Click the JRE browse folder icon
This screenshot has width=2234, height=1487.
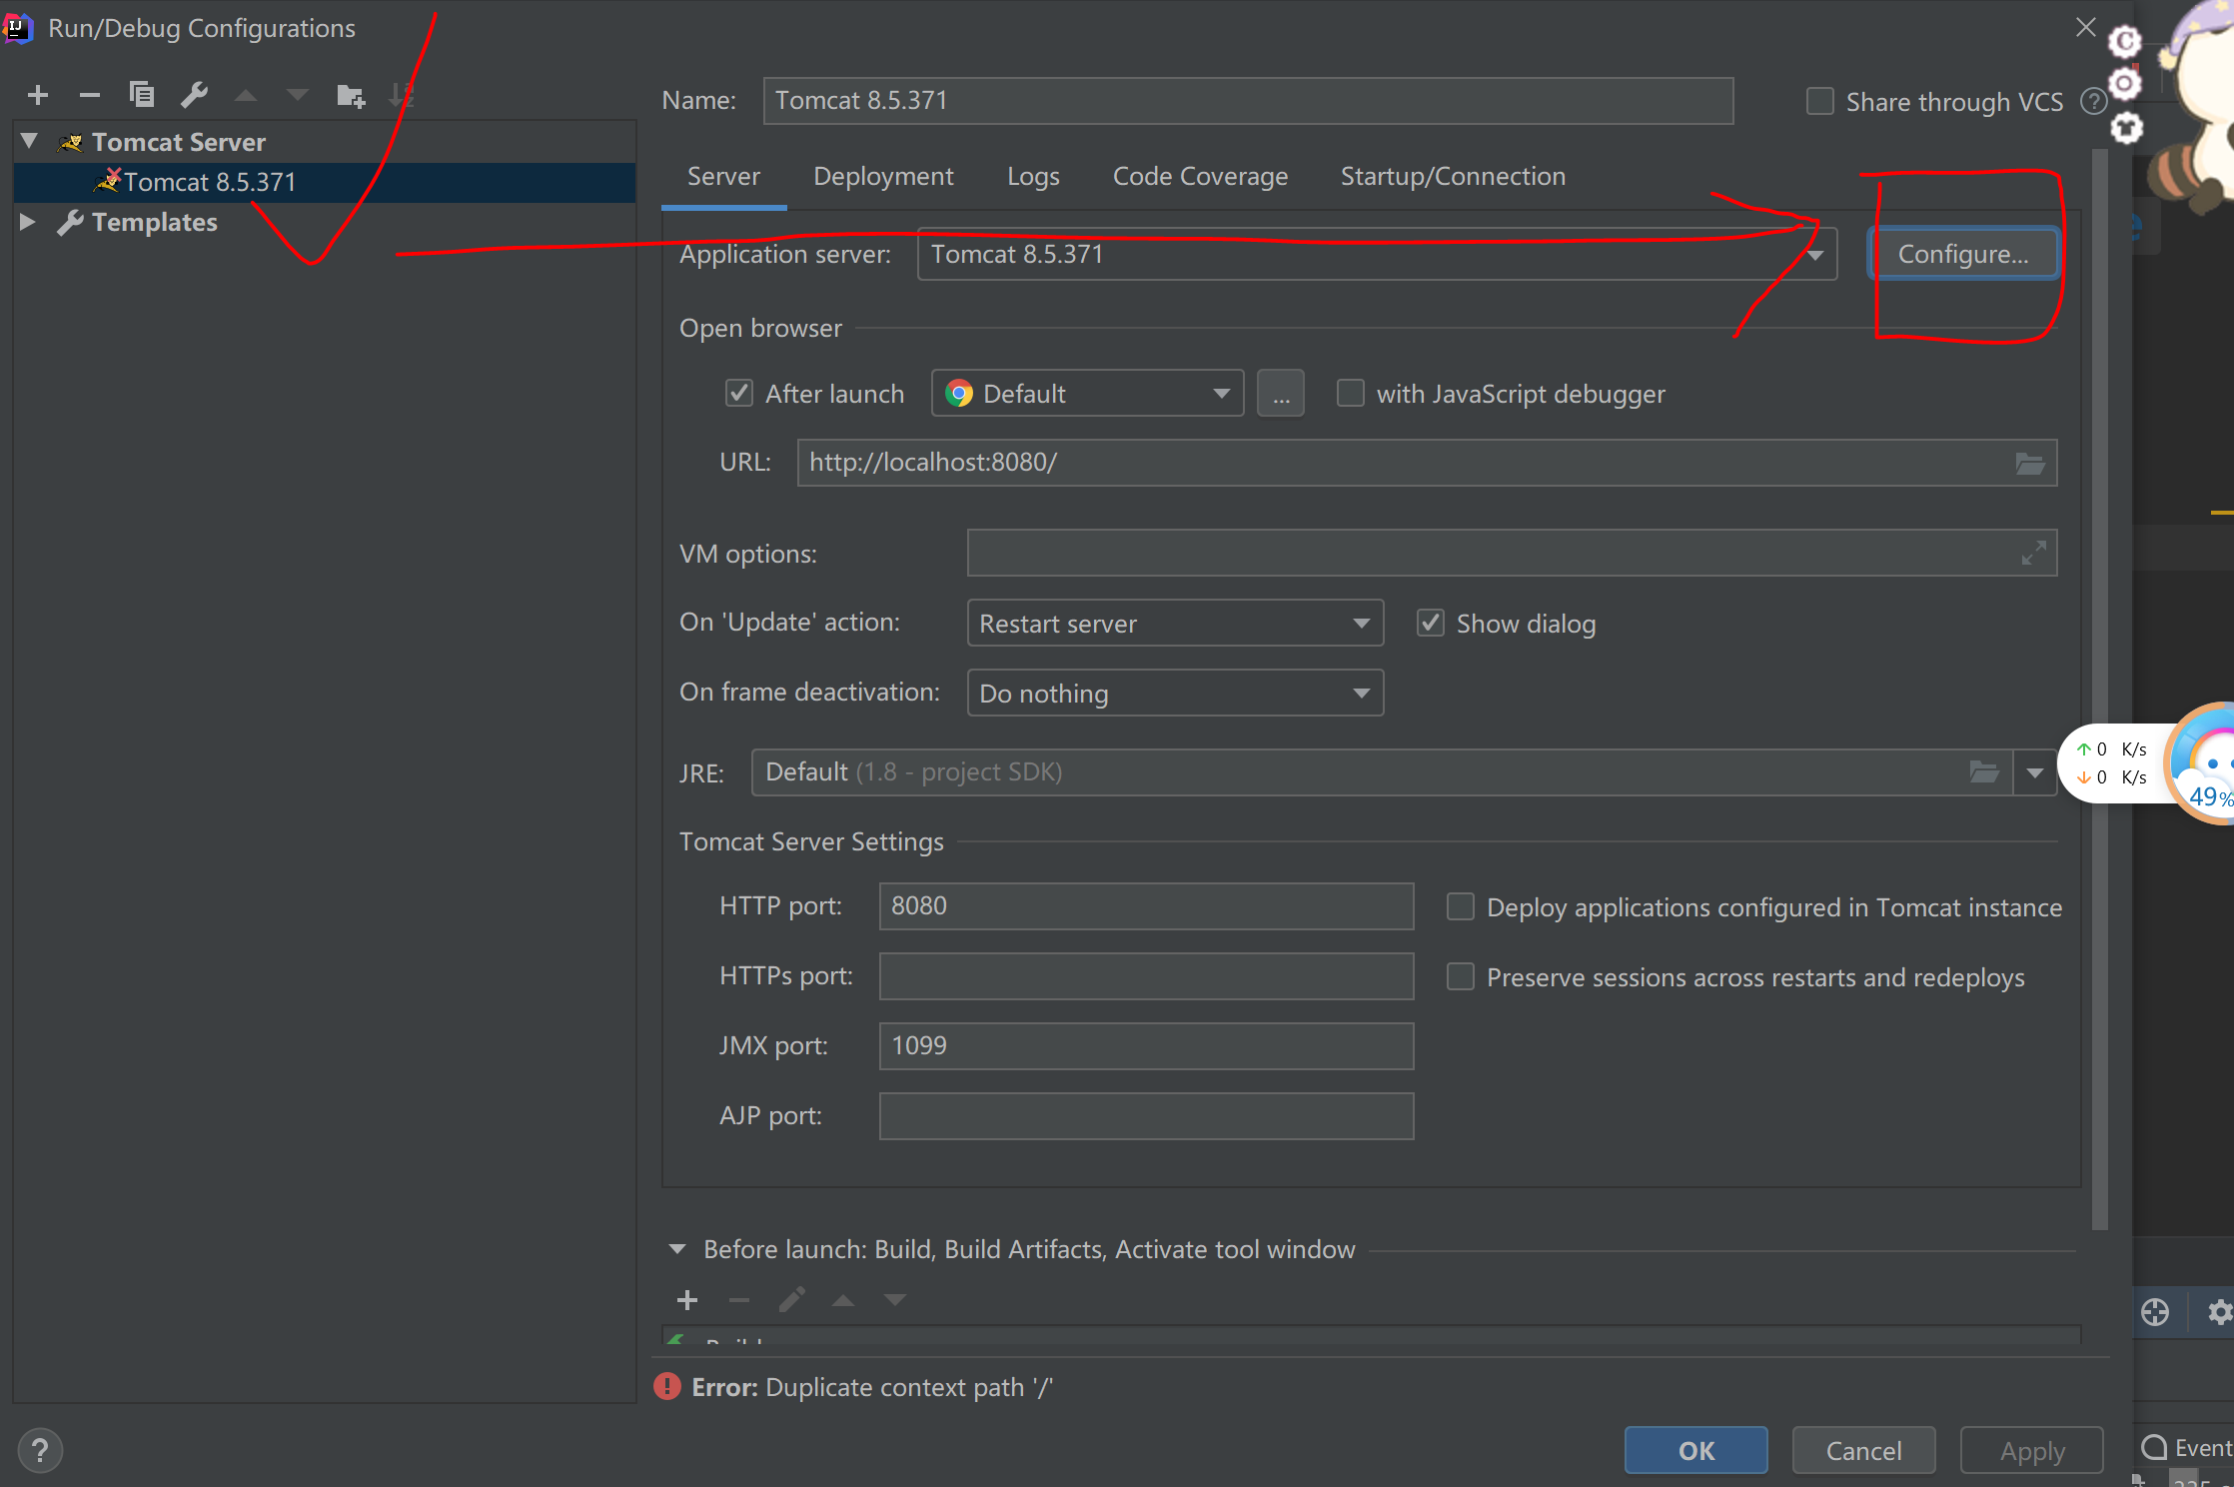(x=1983, y=772)
